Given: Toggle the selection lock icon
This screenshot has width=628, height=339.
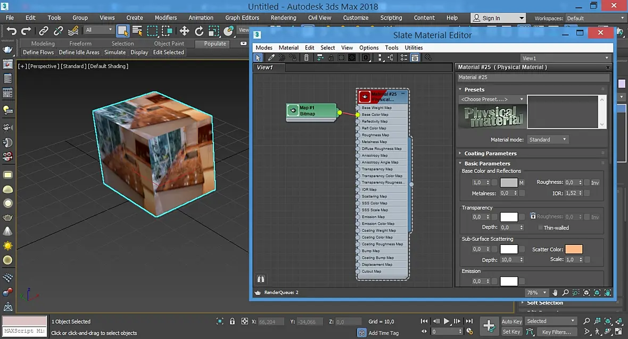Looking at the screenshot, I should point(232,321).
